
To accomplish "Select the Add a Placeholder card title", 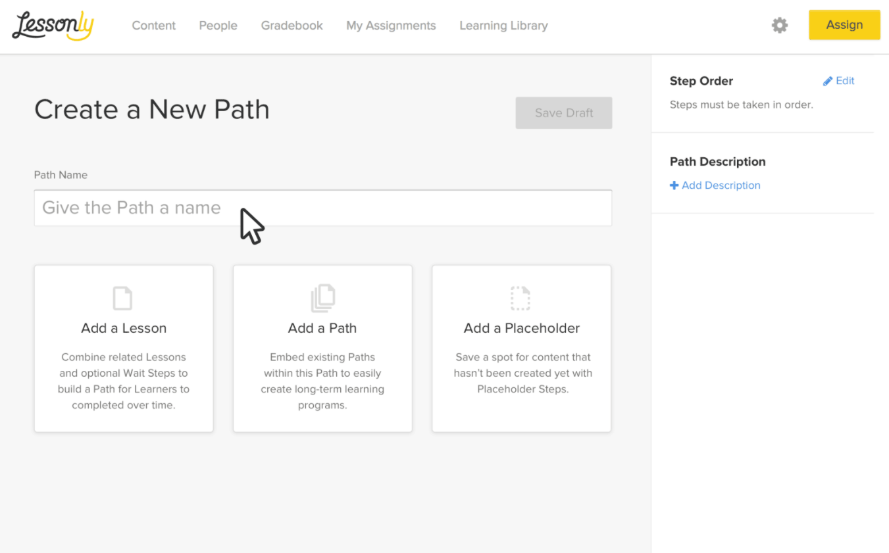I will tap(522, 328).
